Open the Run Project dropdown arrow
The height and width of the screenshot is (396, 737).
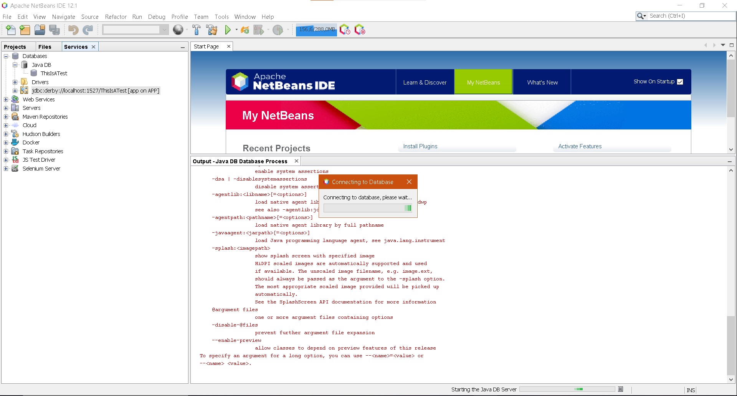pyautogui.click(x=236, y=30)
